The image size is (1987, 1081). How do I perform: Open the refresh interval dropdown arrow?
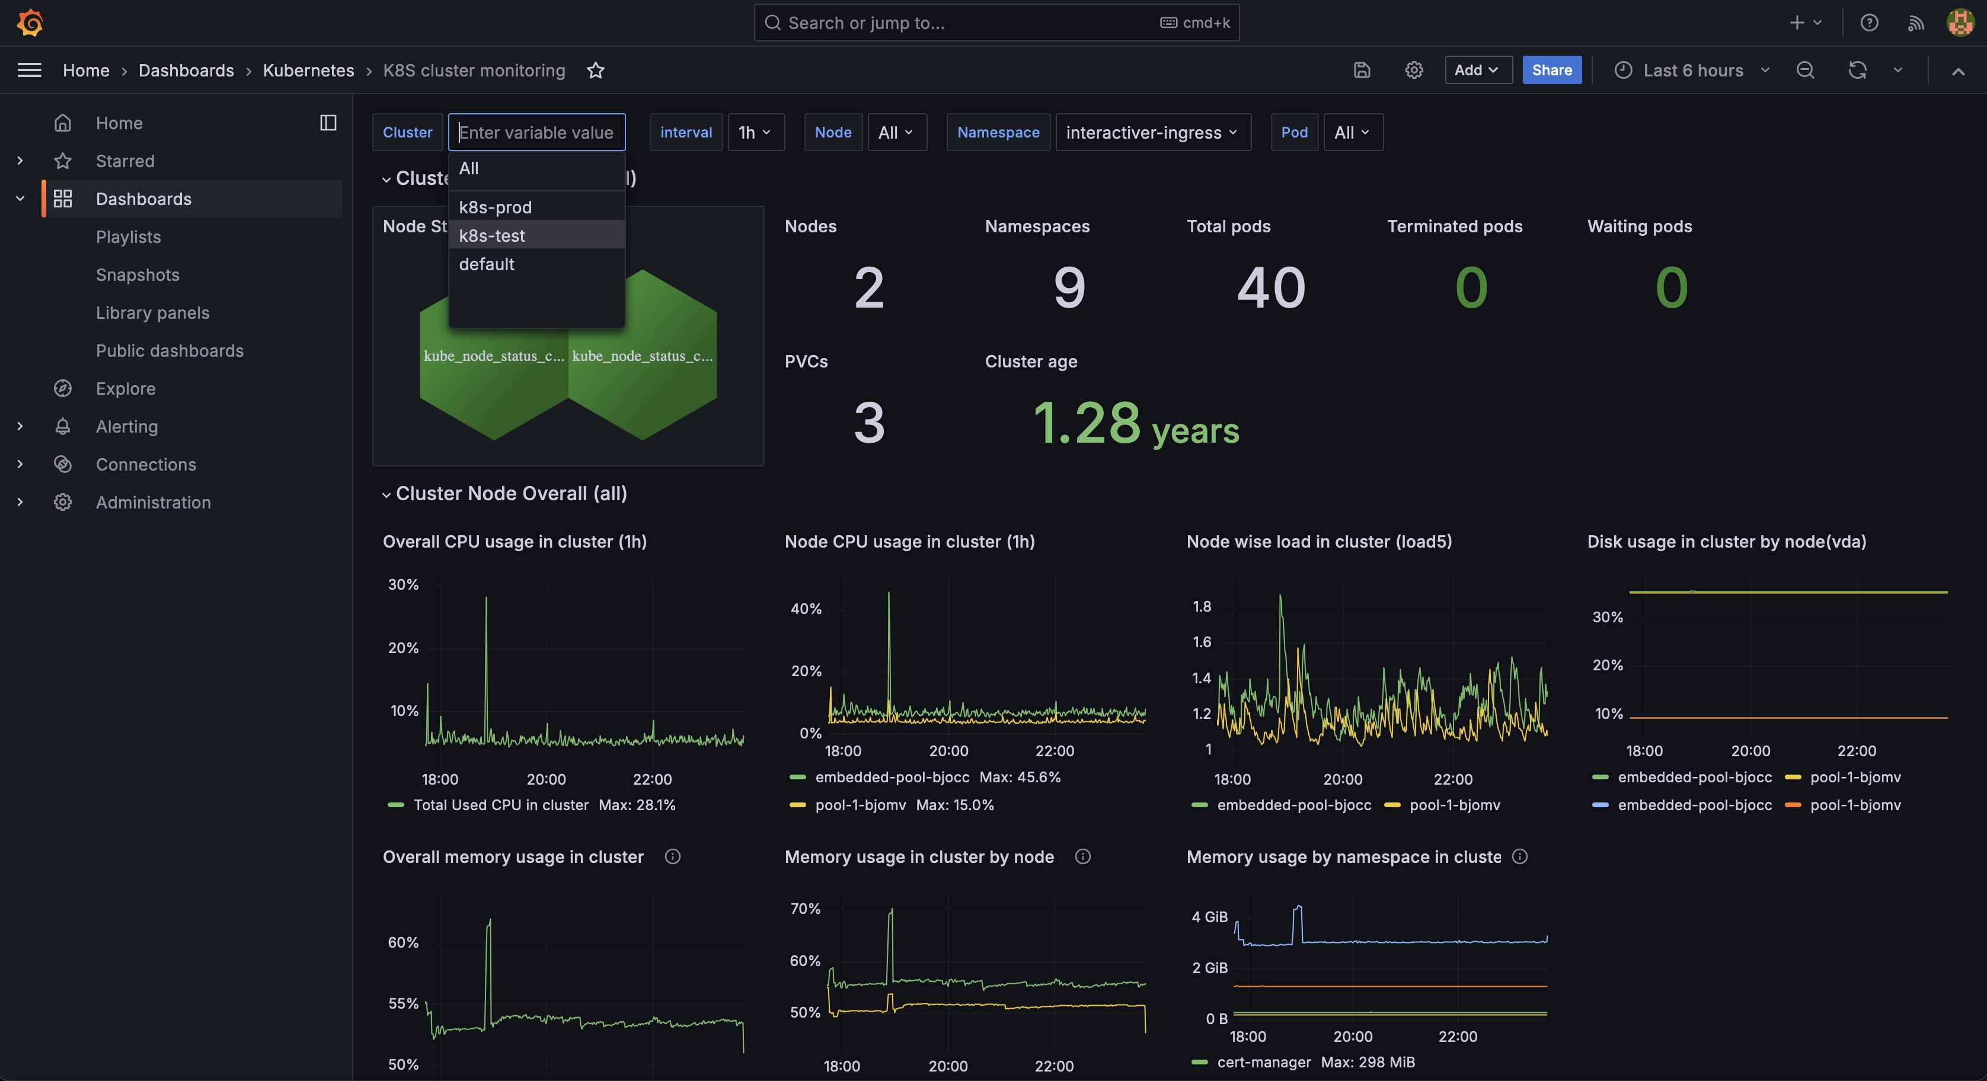point(1898,70)
